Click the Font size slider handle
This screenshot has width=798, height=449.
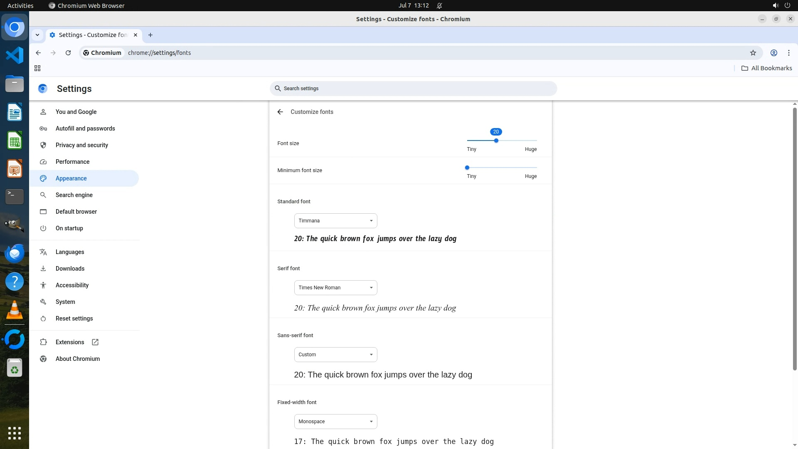[496, 141]
